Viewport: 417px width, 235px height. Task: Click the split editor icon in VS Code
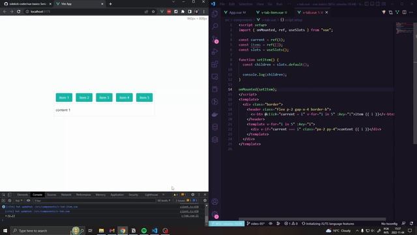pos(404,12)
